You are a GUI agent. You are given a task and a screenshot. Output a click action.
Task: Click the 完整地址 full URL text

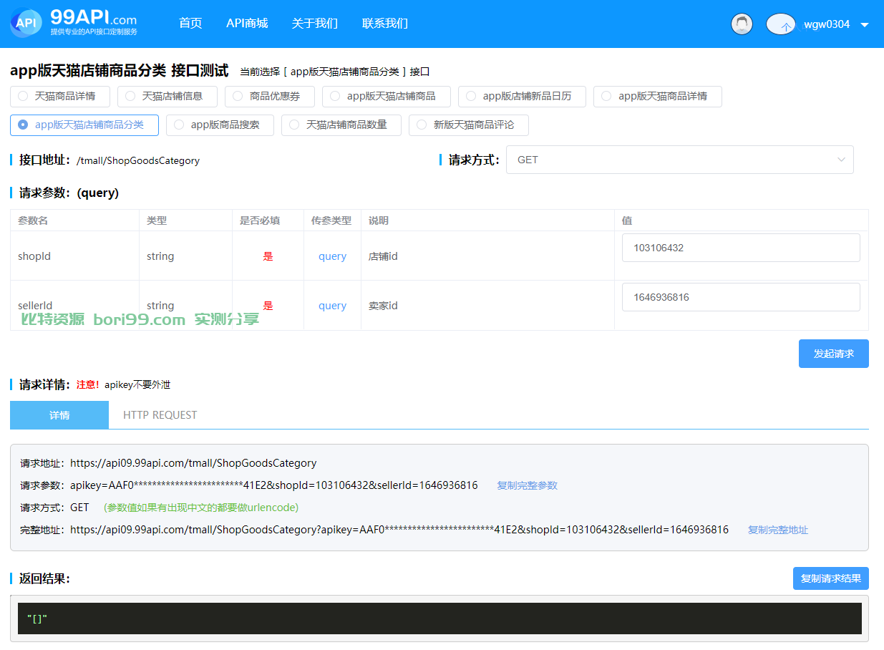coord(399,530)
